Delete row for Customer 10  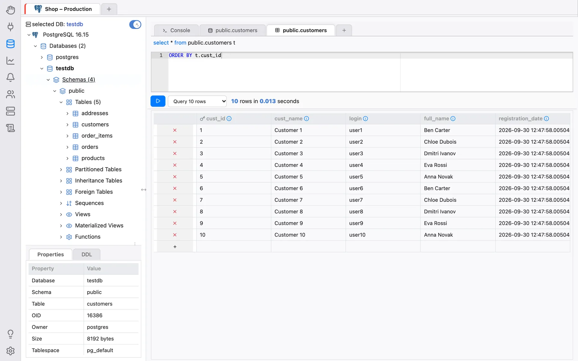point(175,235)
